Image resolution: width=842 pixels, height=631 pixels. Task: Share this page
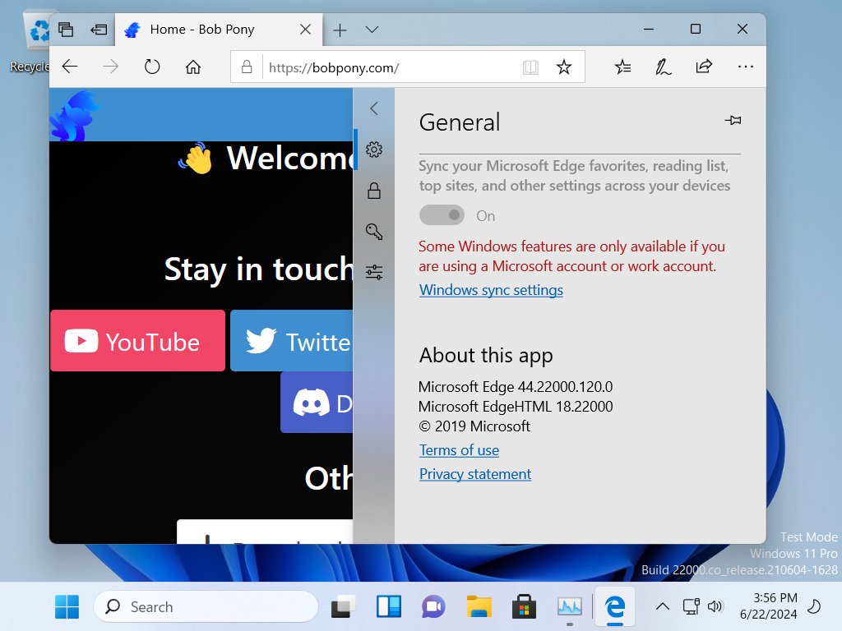pos(704,67)
